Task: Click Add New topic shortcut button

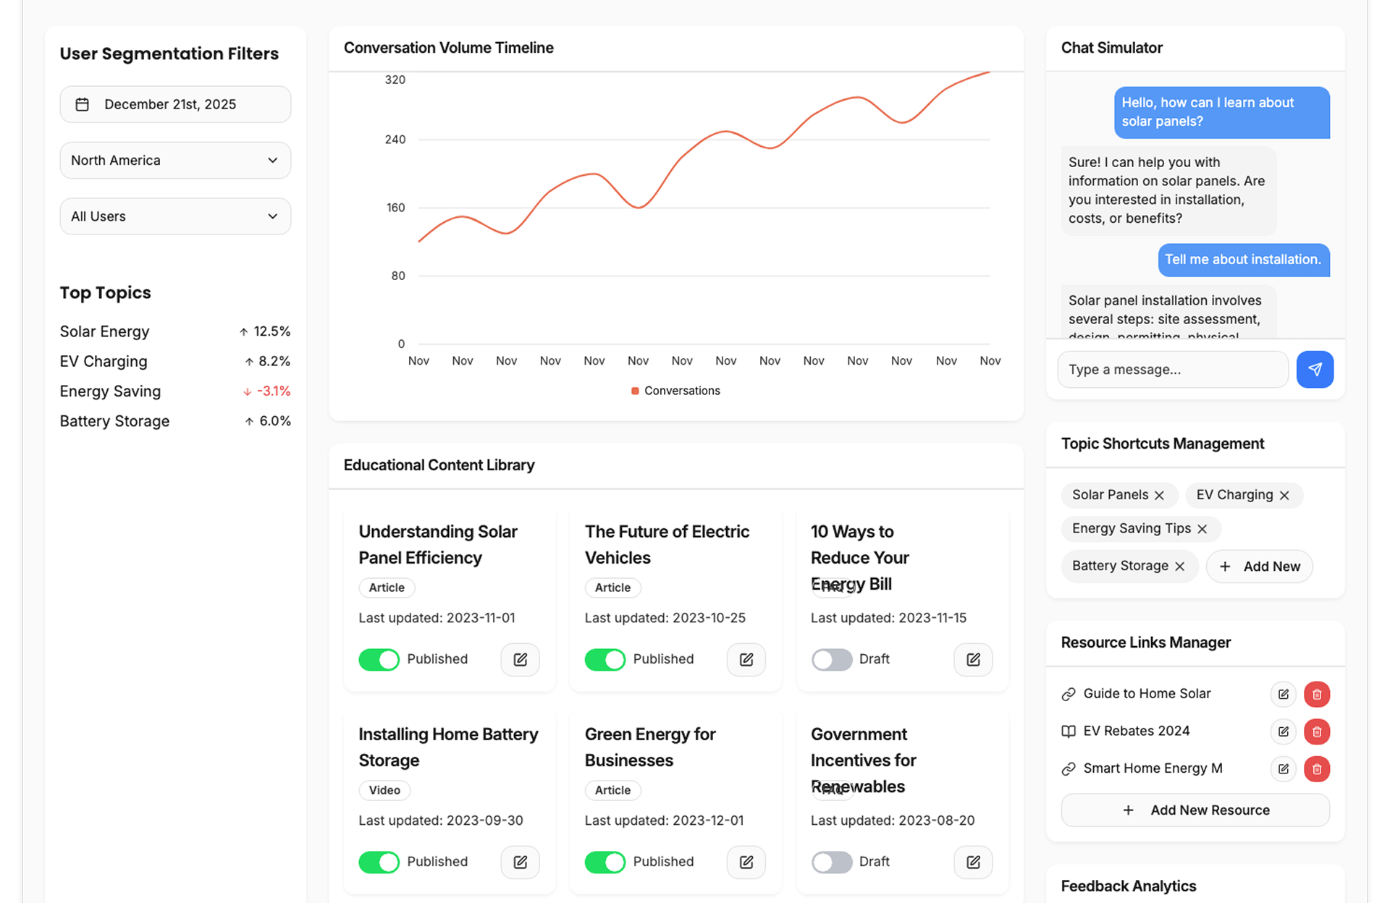Action: tap(1259, 567)
